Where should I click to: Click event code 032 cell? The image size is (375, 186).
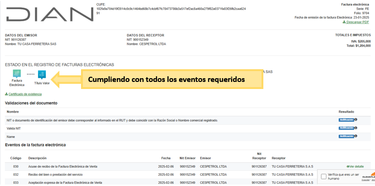pyautogui.click(x=16, y=175)
